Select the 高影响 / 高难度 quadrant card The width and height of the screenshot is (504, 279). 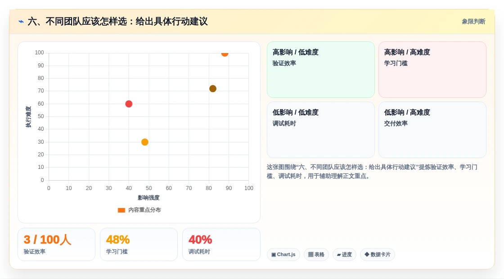[x=432, y=69]
